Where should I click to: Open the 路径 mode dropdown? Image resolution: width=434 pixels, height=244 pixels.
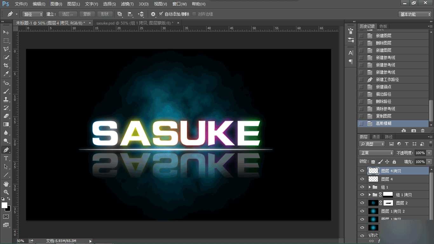[x=33, y=14]
